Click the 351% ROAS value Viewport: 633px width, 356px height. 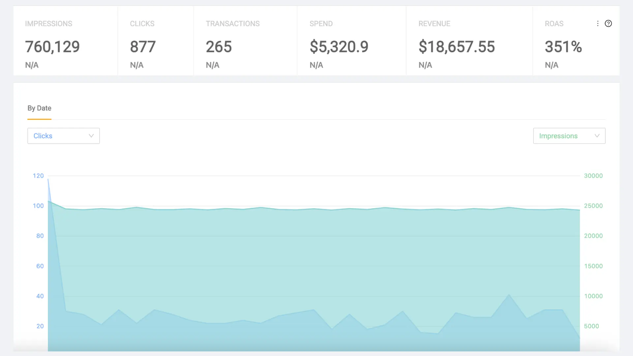click(563, 46)
